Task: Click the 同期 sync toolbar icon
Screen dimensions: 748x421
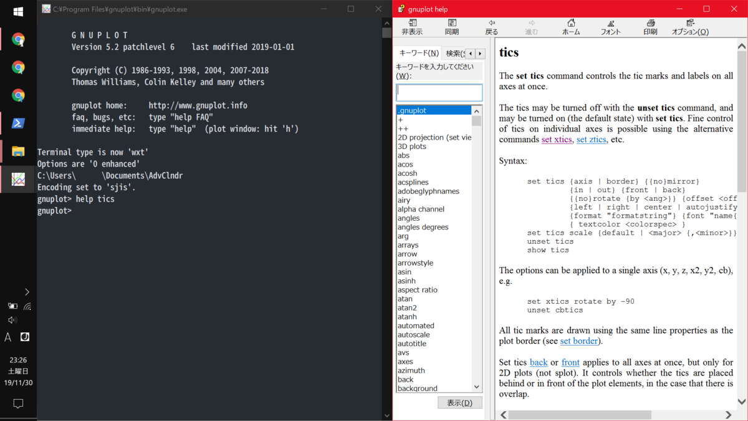Action: coord(452,27)
